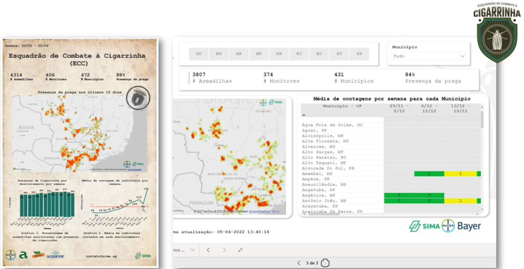
Task: Expand the partially visible page selector chevron
Action: (x=192, y=250)
